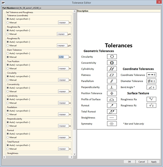The image size is (163, 167).
Task: Click the scroll up arrow of settings panel
Action: pyautogui.click(x=74, y=11)
